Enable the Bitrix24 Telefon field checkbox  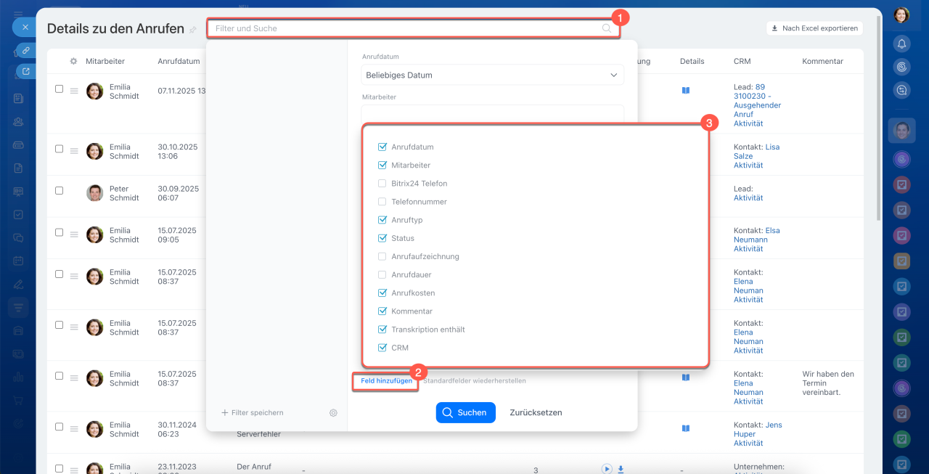coord(382,184)
